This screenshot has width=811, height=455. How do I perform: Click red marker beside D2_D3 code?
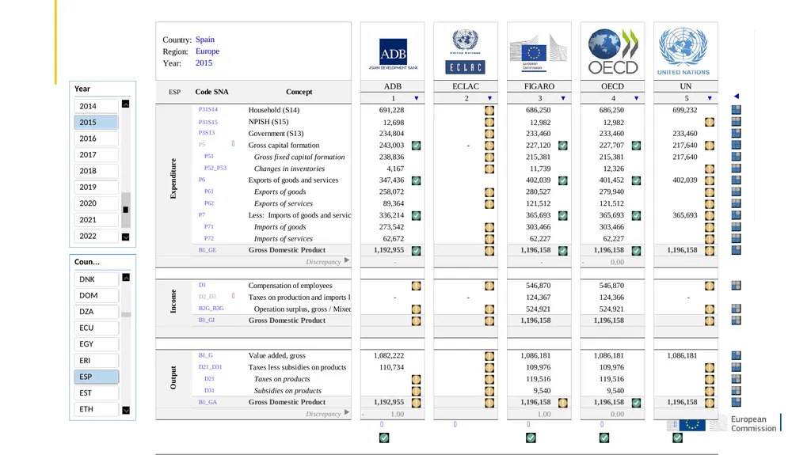point(234,296)
